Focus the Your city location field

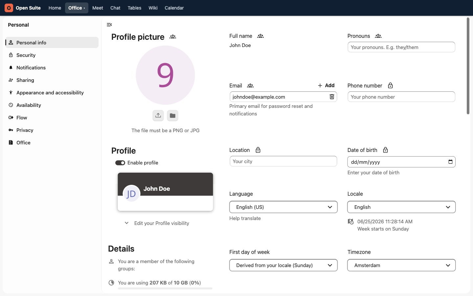[283, 161]
